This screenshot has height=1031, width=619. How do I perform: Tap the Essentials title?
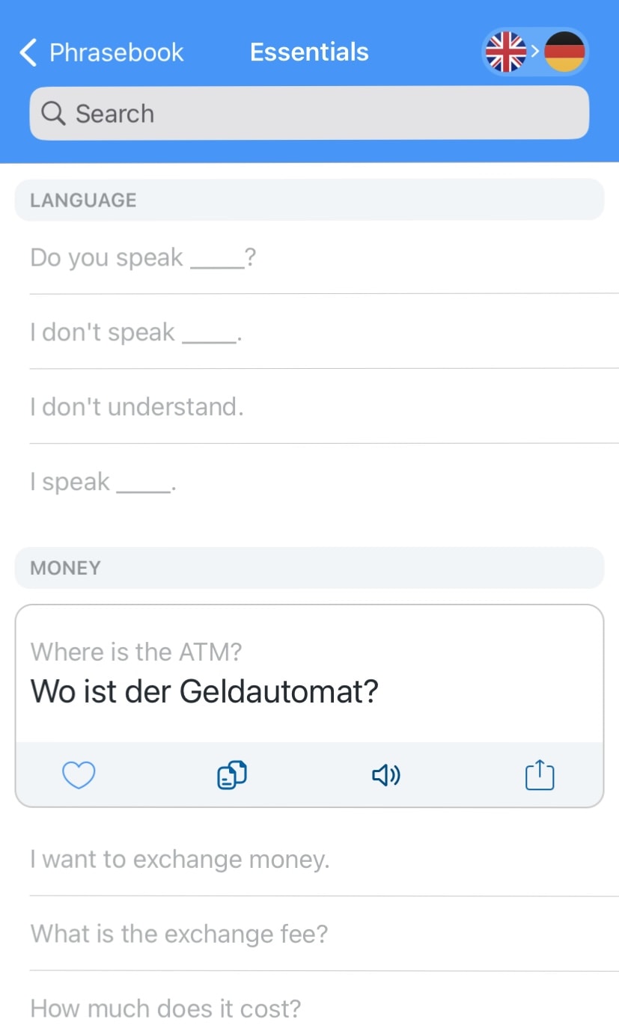pyautogui.click(x=309, y=52)
